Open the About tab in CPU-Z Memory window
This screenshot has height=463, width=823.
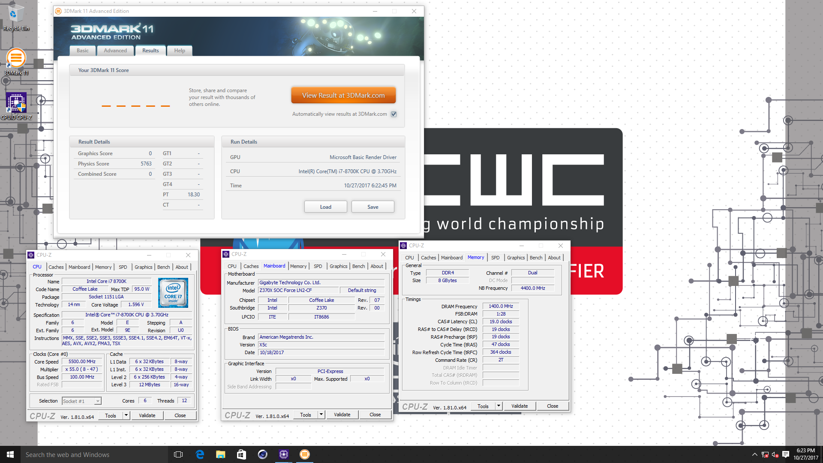[x=554, y=258]
